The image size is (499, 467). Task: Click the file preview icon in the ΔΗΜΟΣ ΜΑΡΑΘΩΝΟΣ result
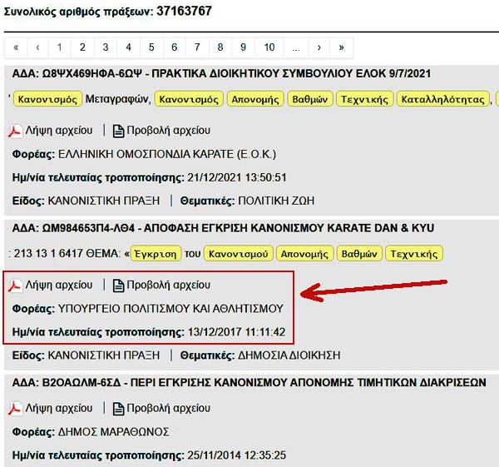119,409
